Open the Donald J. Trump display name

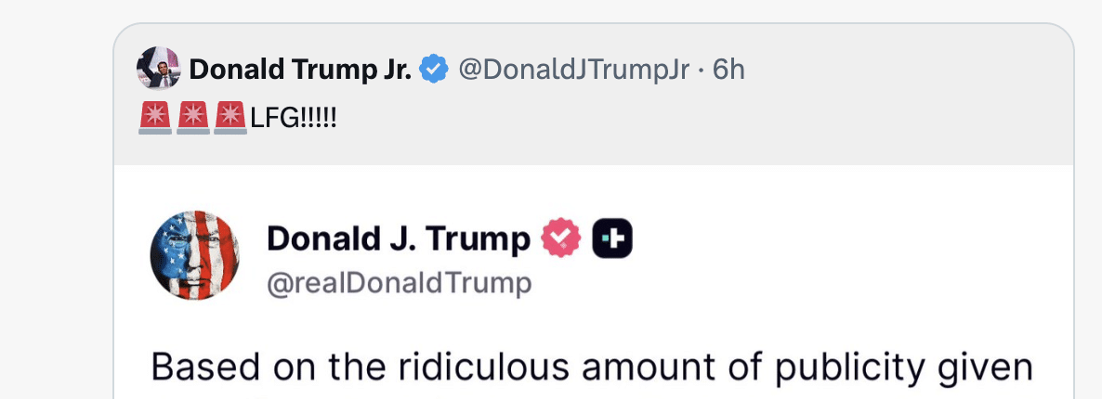click(399, 238)
